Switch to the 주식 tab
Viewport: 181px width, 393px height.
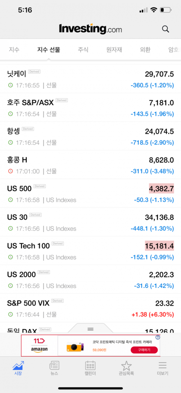(x=83, y=49)
